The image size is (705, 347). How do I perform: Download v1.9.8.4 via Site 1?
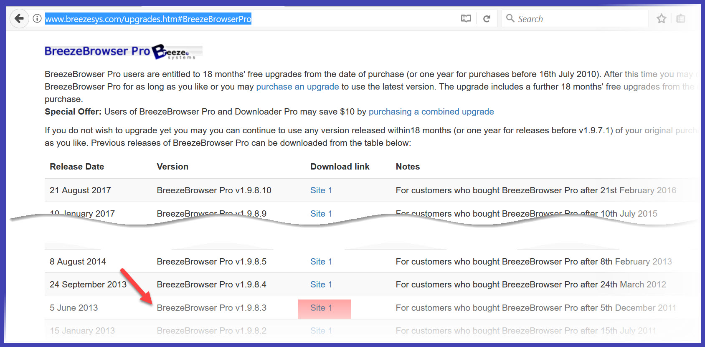point(321,285)
